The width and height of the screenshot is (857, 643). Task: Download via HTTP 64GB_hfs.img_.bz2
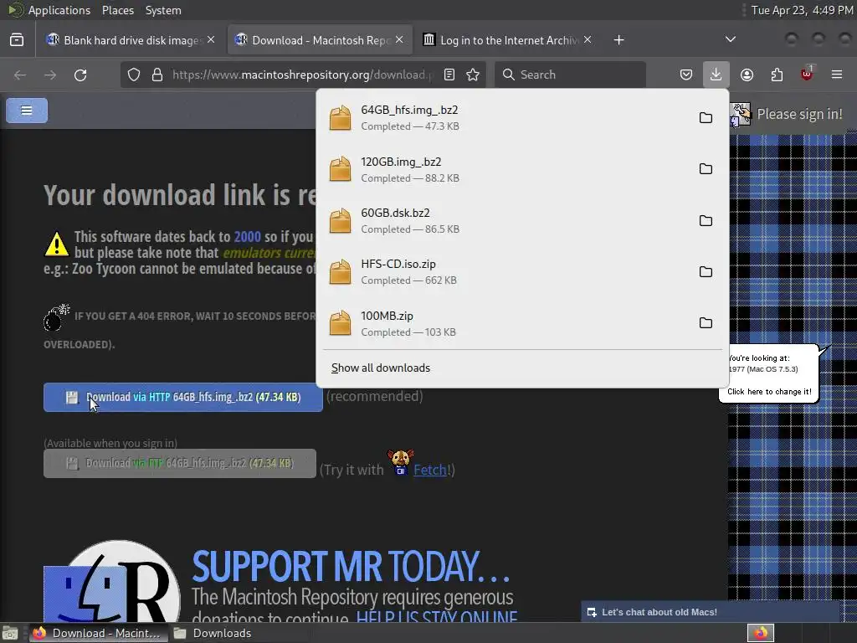coord(183,397)
